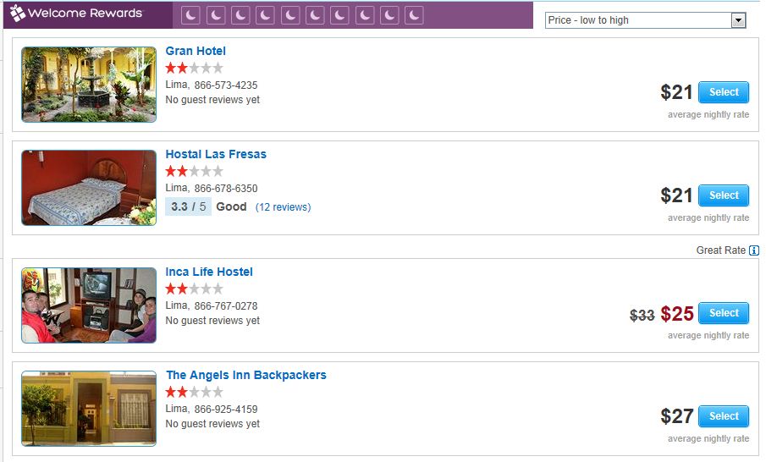Click the 3.3 / 5 rating score
This screenshot has height=462, width=766.
pos(188,206)
